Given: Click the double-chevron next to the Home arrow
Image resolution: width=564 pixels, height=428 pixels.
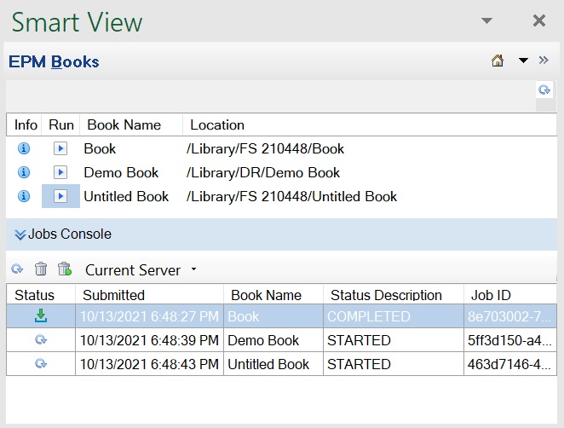Looking at the screenshot, I should [x=544, y=61].
